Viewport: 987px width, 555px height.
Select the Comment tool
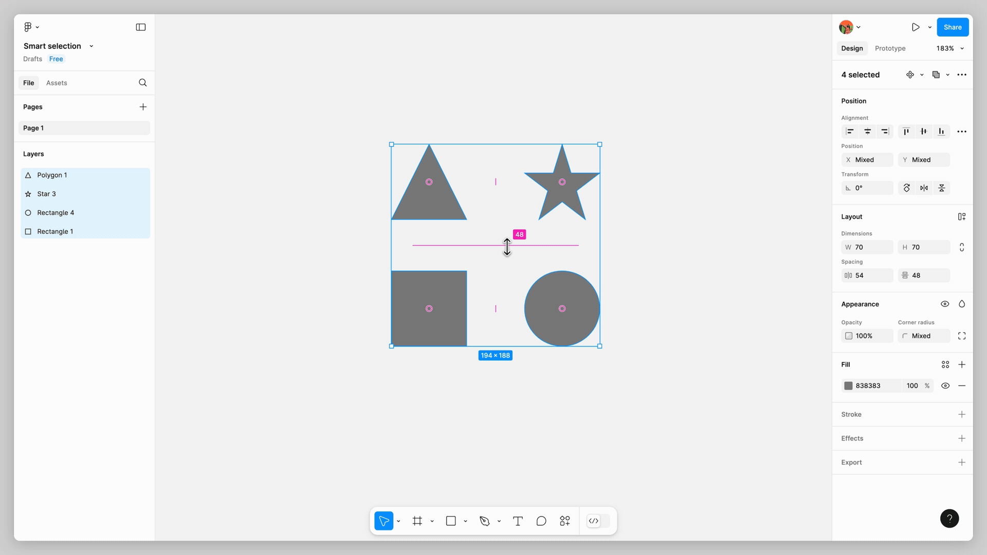pyautogui.click(x=541, y=521)
